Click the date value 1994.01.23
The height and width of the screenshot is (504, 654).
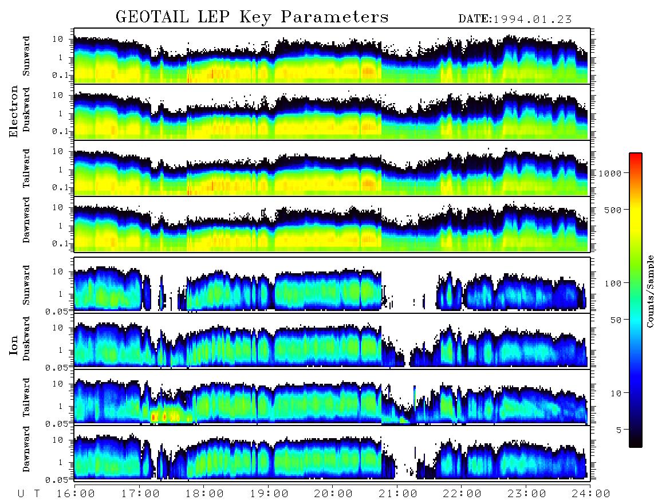pyautogui.click(x=533, y=19)
